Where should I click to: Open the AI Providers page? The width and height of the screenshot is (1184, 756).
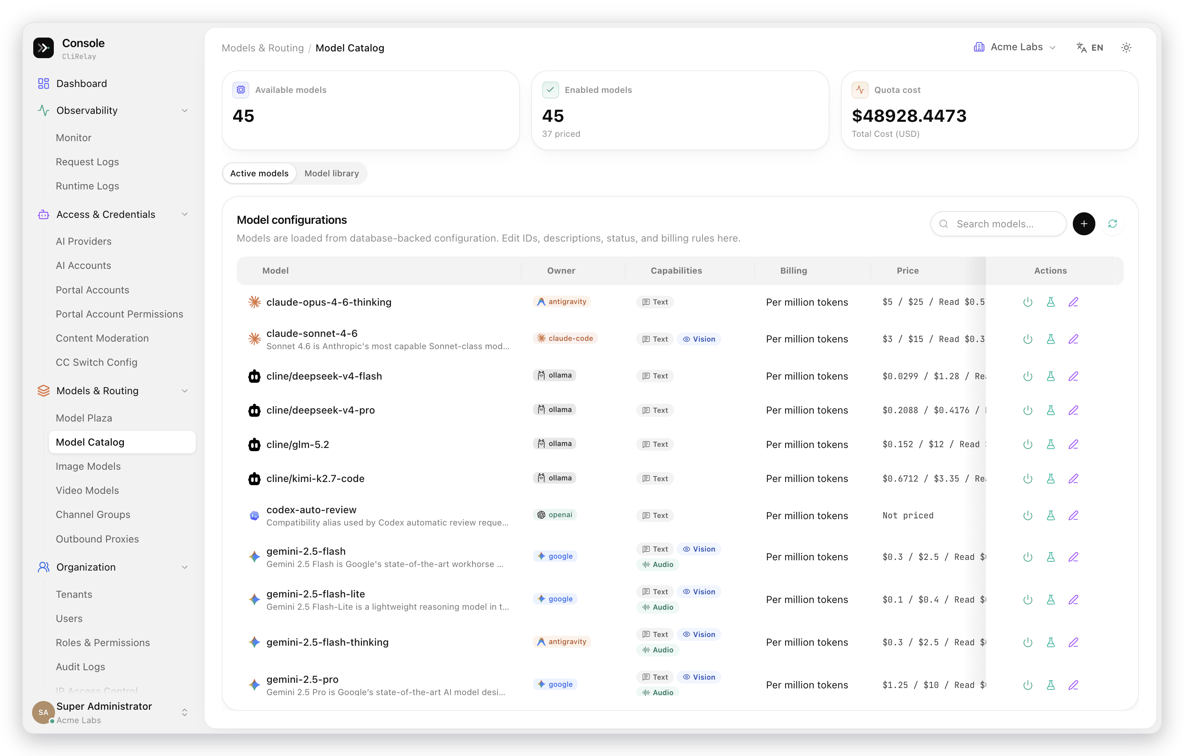click(x=83, y=241)
